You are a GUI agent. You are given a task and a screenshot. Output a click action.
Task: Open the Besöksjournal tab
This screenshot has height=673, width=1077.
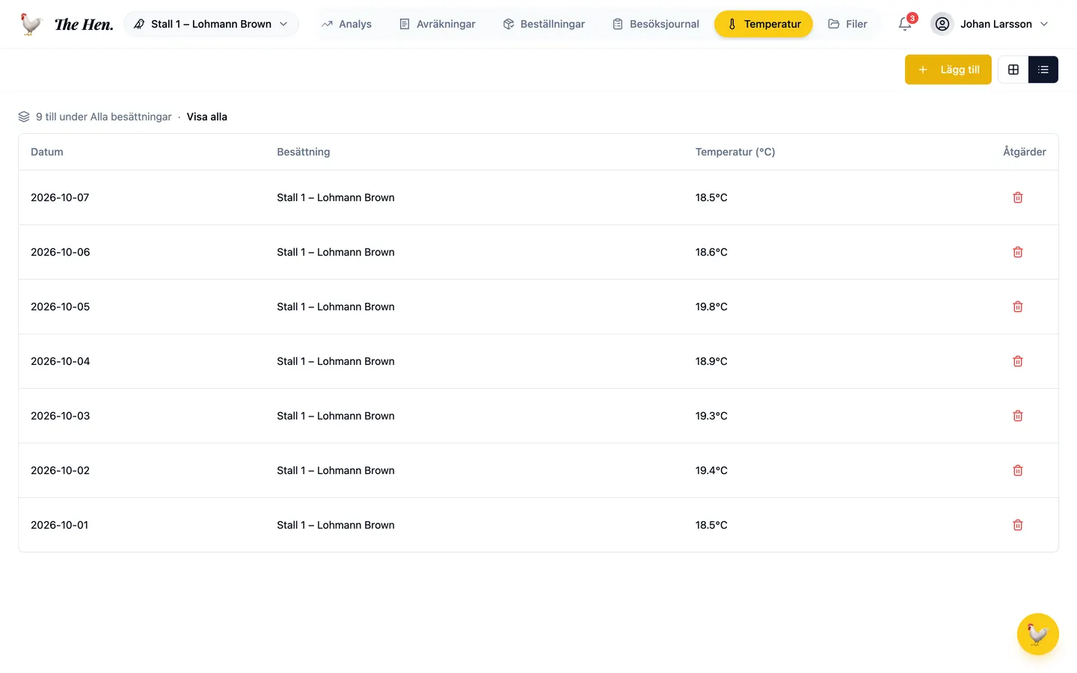click(656, 24)
